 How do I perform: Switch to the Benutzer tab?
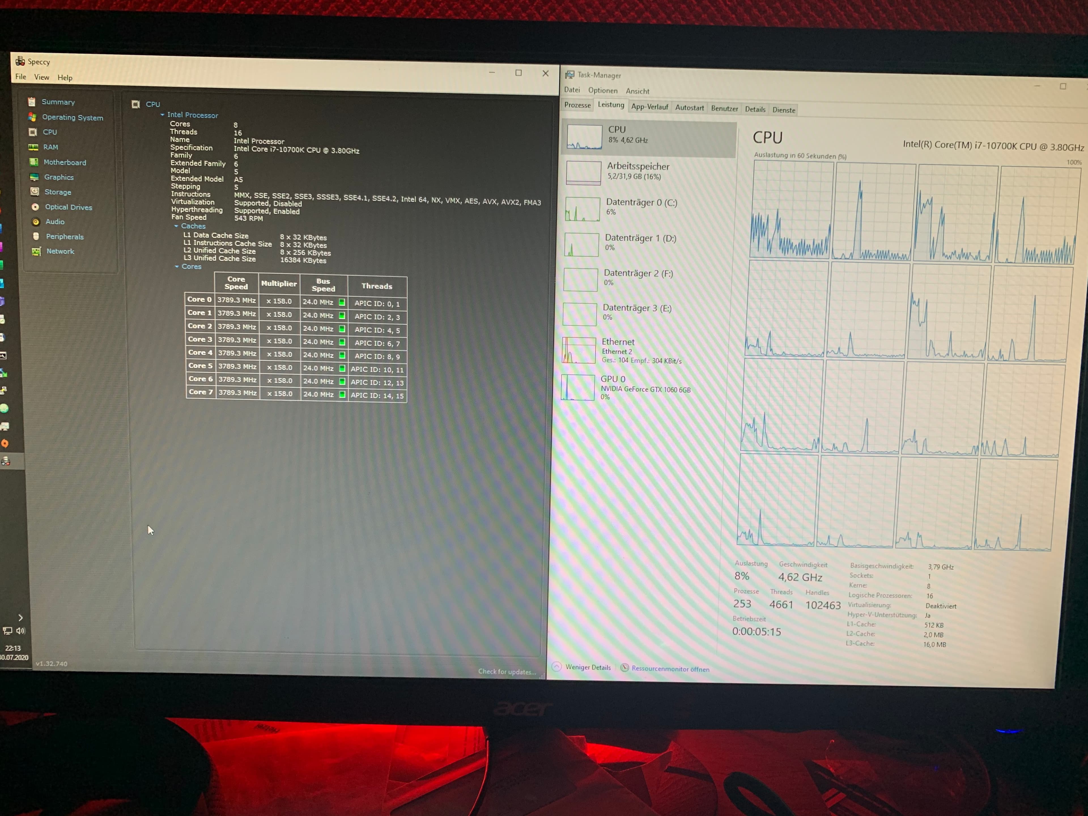pos(724,109)
